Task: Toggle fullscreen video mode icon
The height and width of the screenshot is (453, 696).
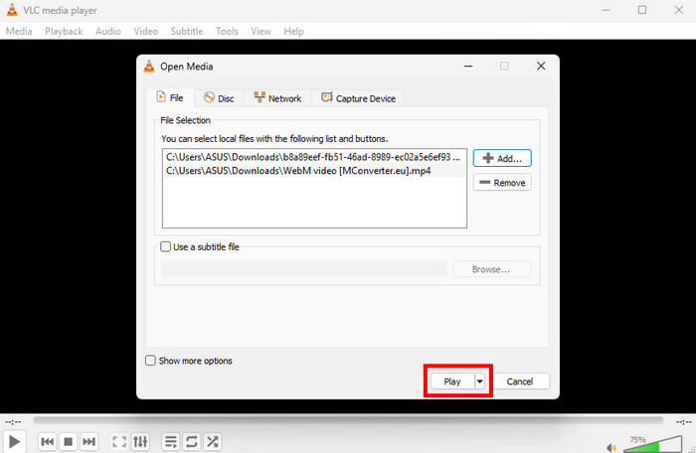Action: click(119, 441)
